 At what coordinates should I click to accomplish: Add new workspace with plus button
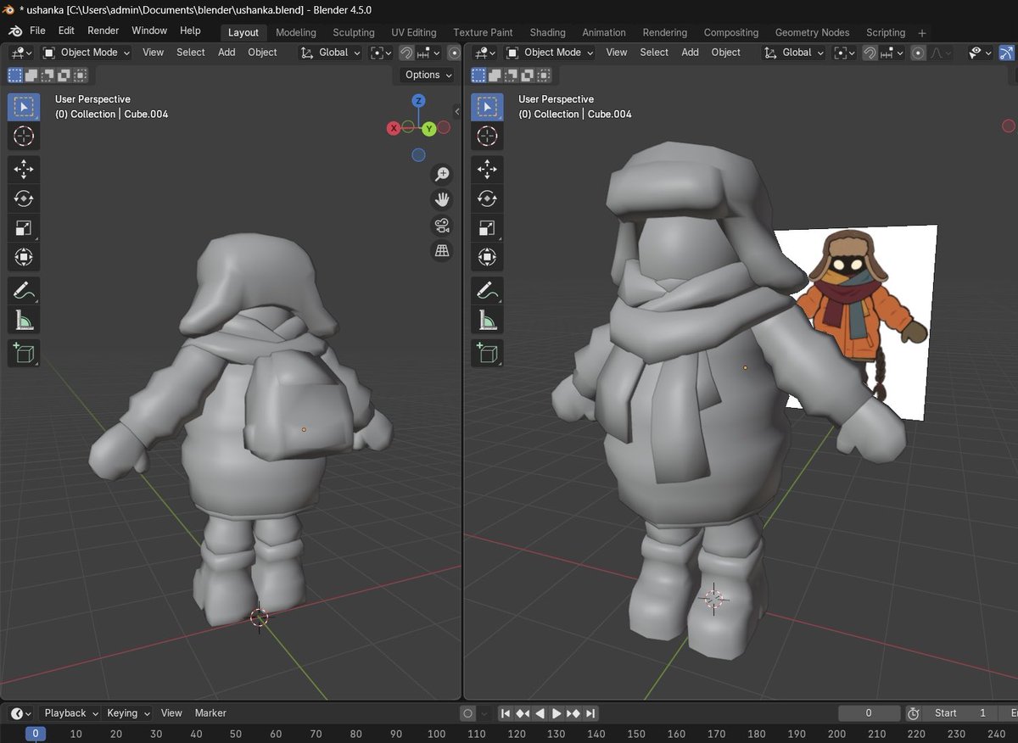[x=922, y=33]
